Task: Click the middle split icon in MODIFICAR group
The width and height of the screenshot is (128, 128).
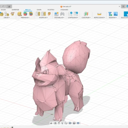Action: coord(44,14)
